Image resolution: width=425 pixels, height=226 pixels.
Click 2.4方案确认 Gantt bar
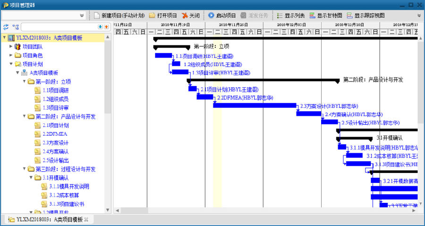click(x=309, y=113)
